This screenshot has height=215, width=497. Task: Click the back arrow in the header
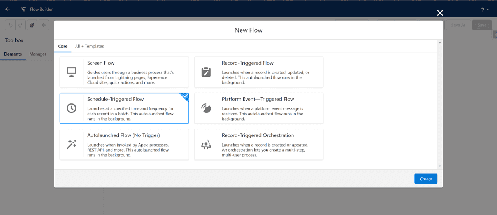pos(8,9)
